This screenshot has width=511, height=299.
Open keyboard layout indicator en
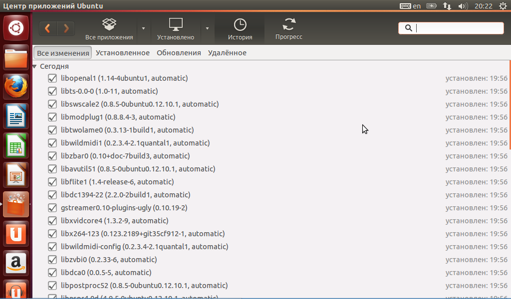(410, 6)
